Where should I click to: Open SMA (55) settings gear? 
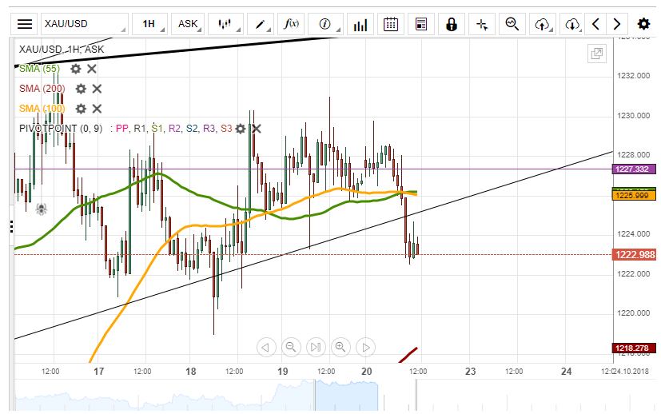coord(75,69)
